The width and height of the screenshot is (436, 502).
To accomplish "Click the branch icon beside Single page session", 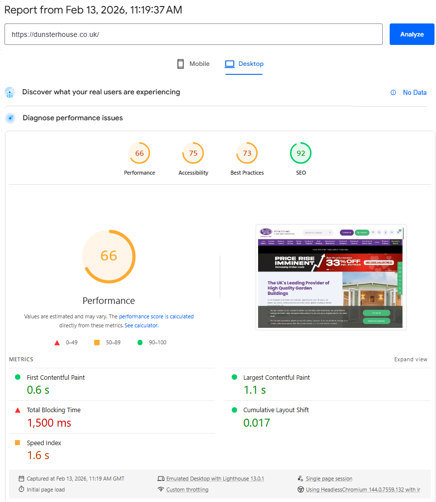I will (x=300, y=478).
